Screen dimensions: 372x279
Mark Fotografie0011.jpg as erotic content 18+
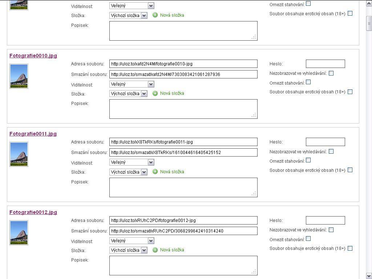pyautogui.click(x=350, y=170)
